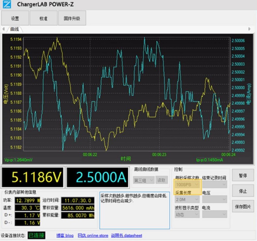The height and width of the screenshot is (241, 257).
Task: Select the 曲线 curve tab
Action: coord(14,29)
